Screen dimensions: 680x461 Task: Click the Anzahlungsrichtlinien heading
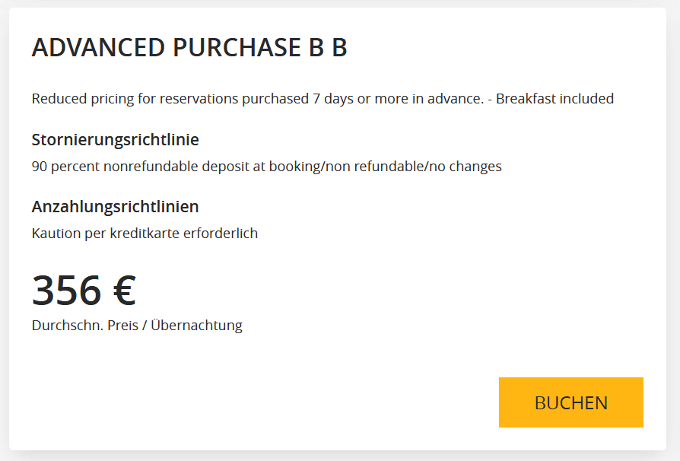tap(115, 207)
